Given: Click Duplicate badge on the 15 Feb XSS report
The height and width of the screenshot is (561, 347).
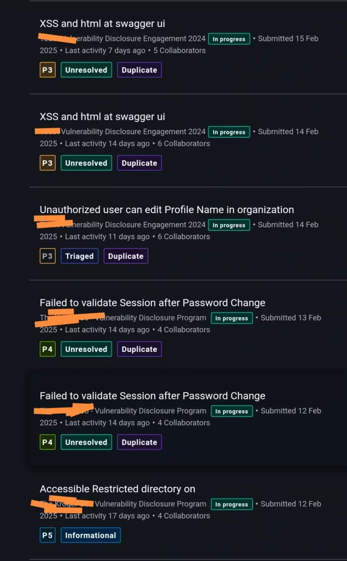Looking at the screenshot, I should [x=139, y=70].
